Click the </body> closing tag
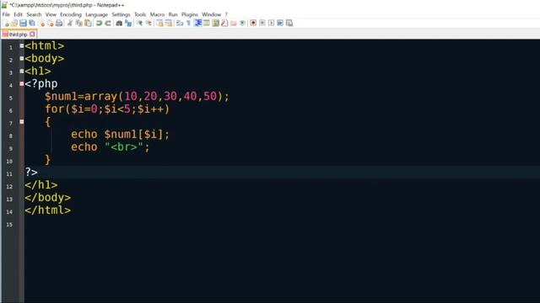540x303 pixels. tap(47, 198)
